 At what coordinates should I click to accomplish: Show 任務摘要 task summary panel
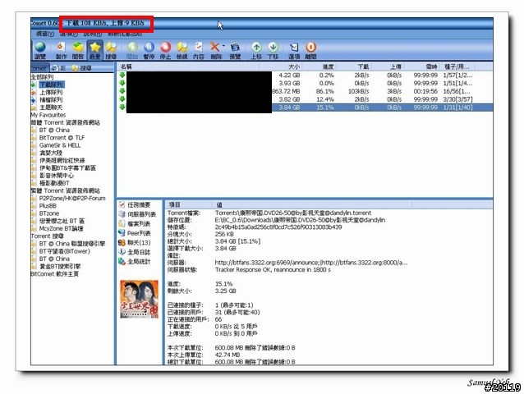[135, 204]
